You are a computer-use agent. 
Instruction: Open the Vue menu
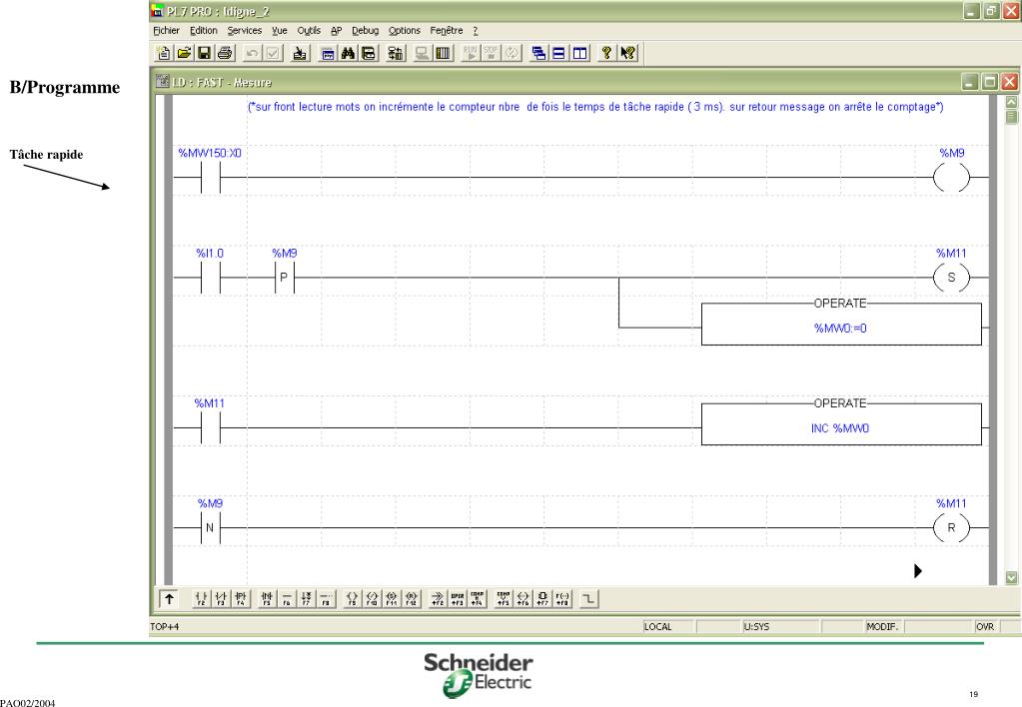(280, 31)
